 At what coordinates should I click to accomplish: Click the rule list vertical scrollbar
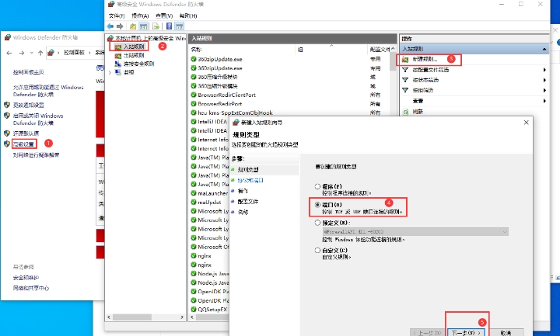click(x=393, y=62)
